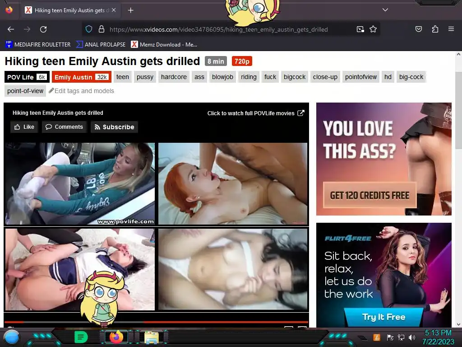Click the red video progress bar
This screenshot has height=347, width=462.
click(156, 322)
